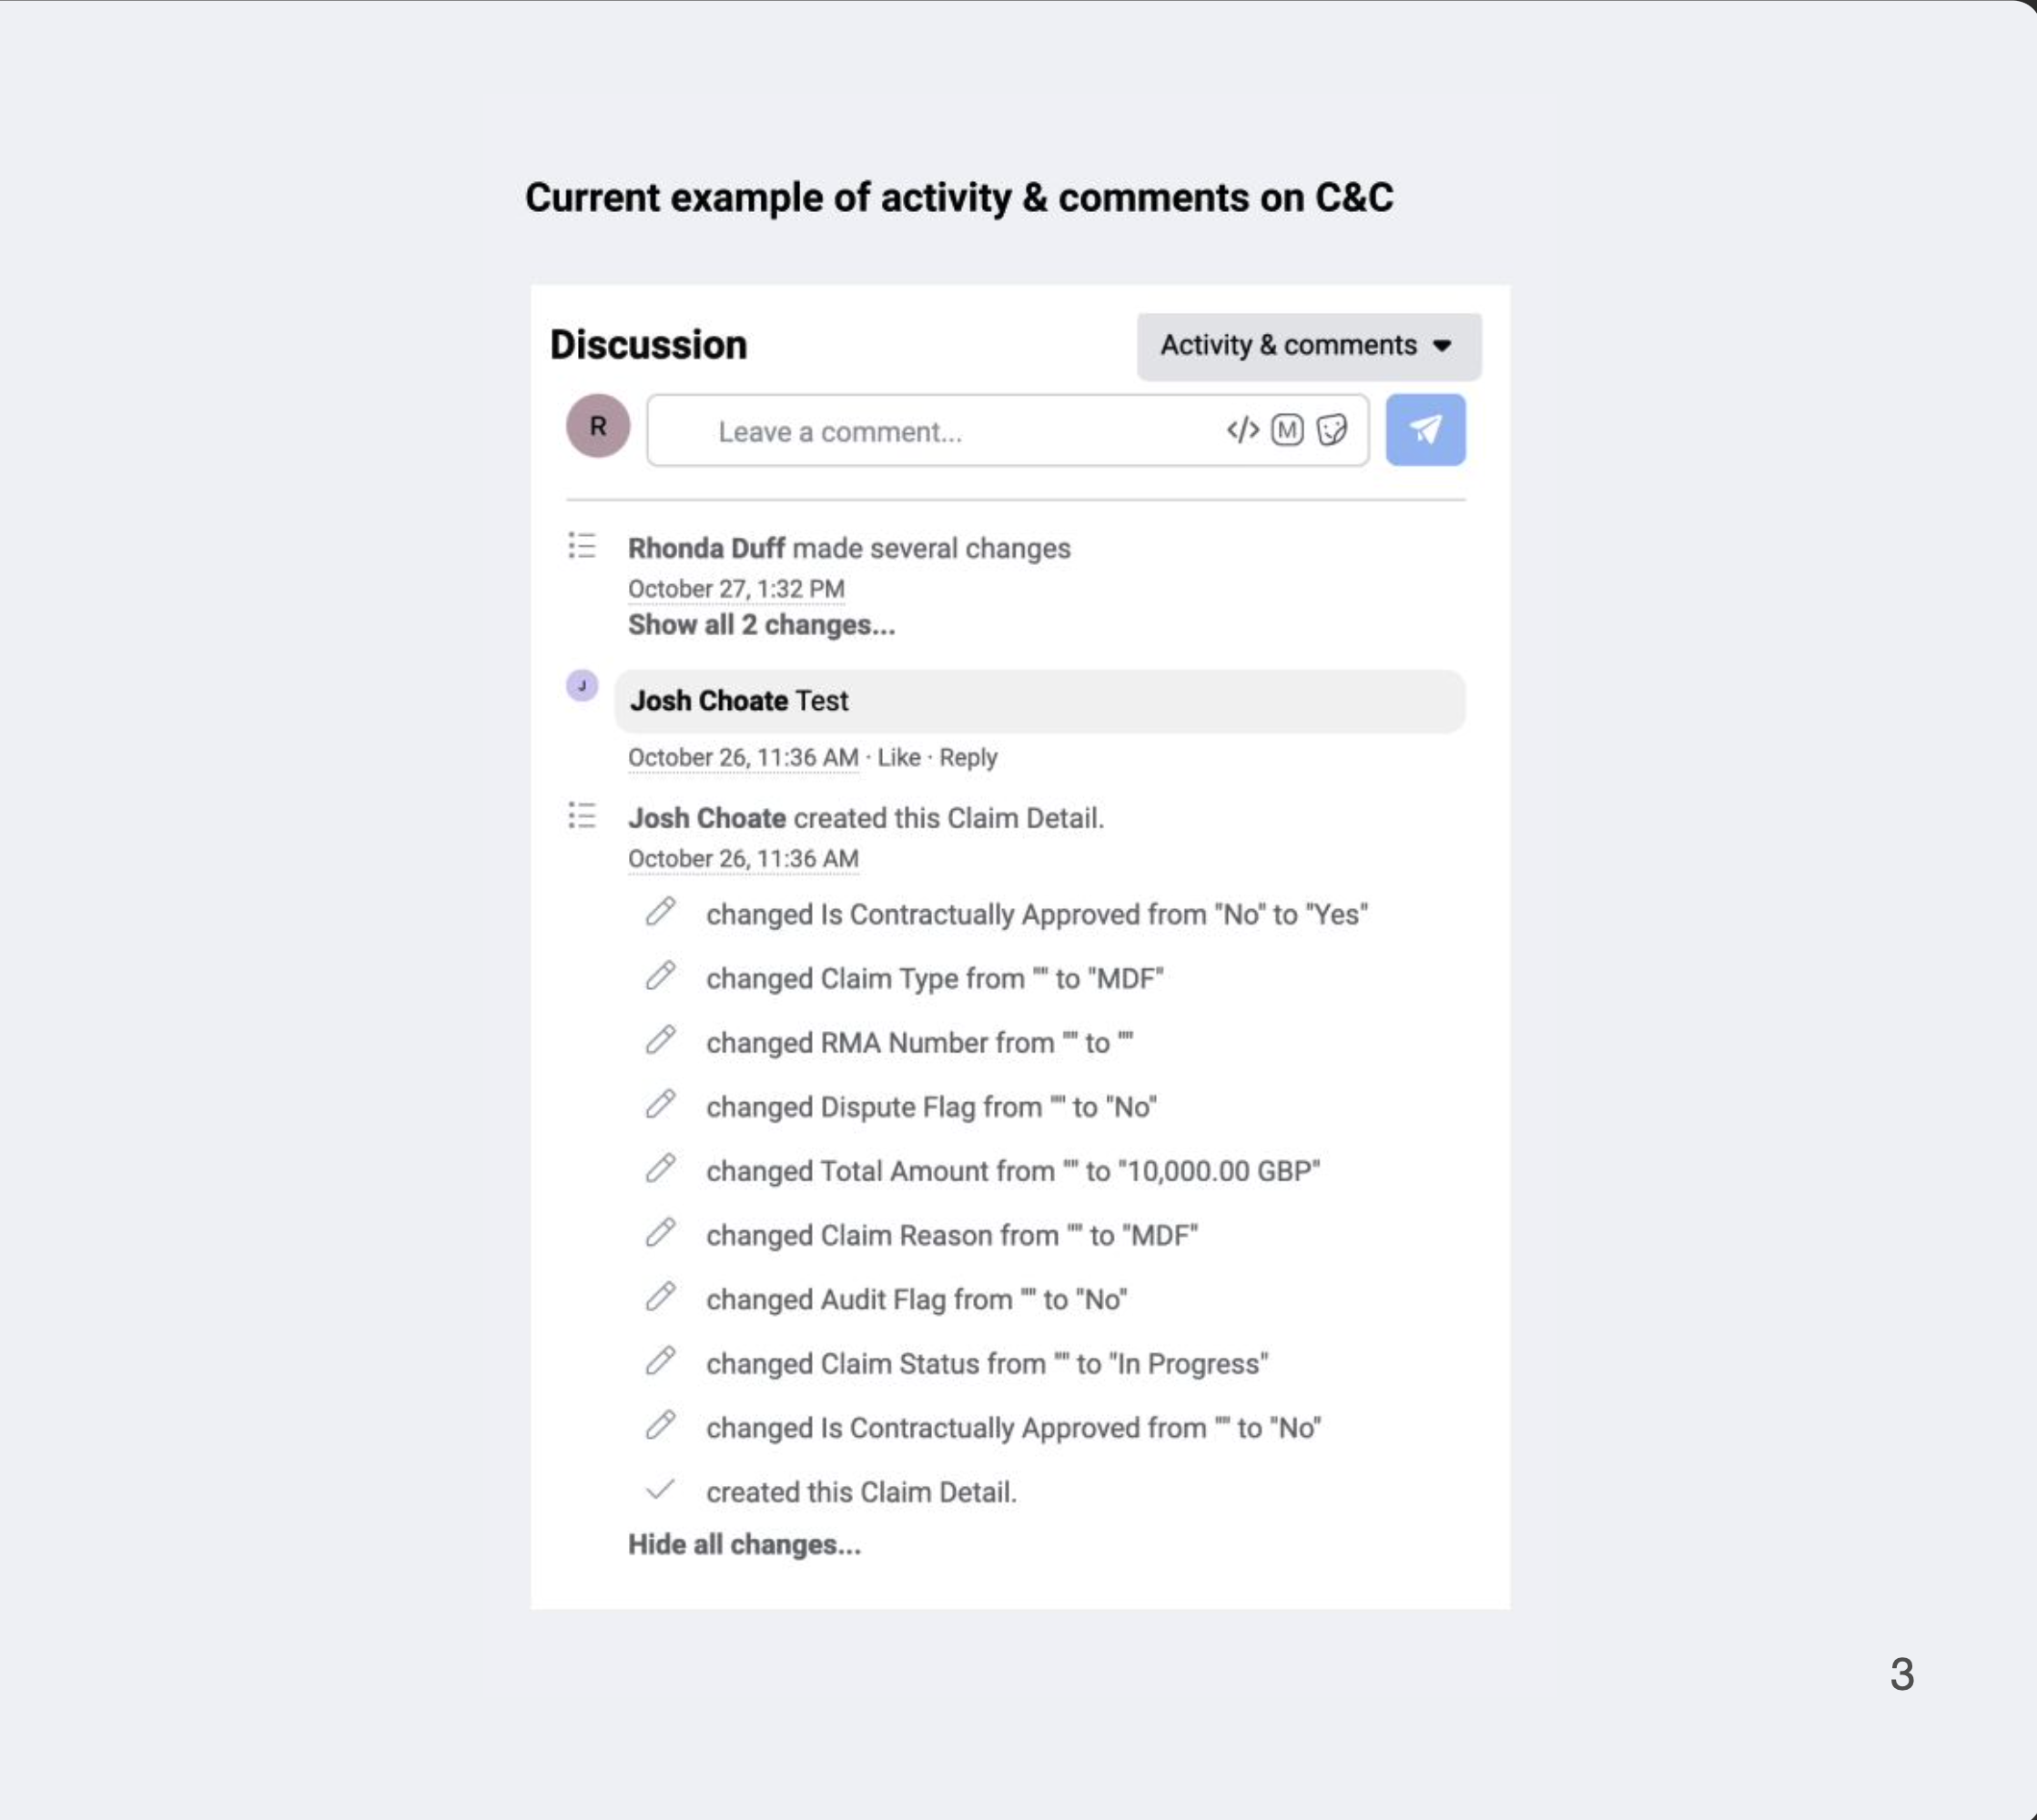Click Josh Choate's small avatar

pyautogui.click(x=582, y=686)
